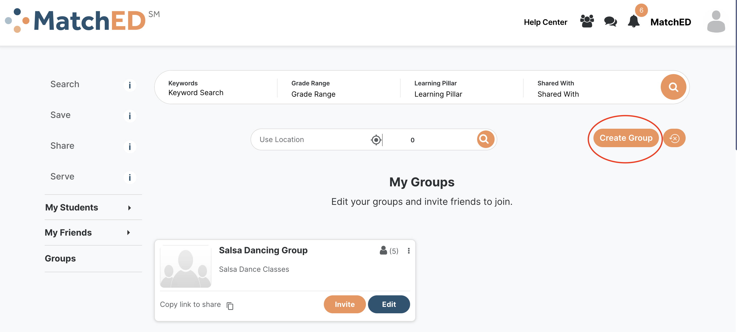This screenshot has height=332, width=737.
Task: Expand the My Students section
Action: coord(129,208)
